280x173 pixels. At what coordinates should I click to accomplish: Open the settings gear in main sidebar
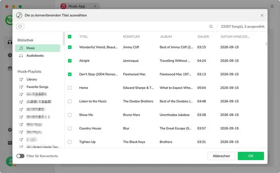(10, 130)
